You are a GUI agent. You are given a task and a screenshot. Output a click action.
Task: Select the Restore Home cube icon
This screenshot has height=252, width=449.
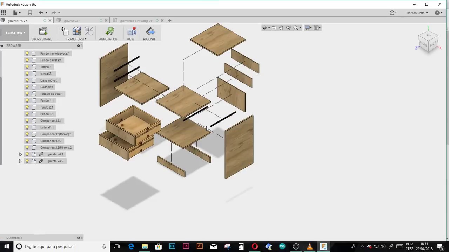[76, 31]
